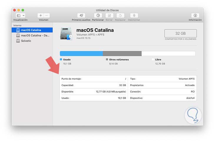The width and height of the screenshot is (215, 141).
Task: Select macOS Catalina - Da... volume
Action: click(32, 36)
